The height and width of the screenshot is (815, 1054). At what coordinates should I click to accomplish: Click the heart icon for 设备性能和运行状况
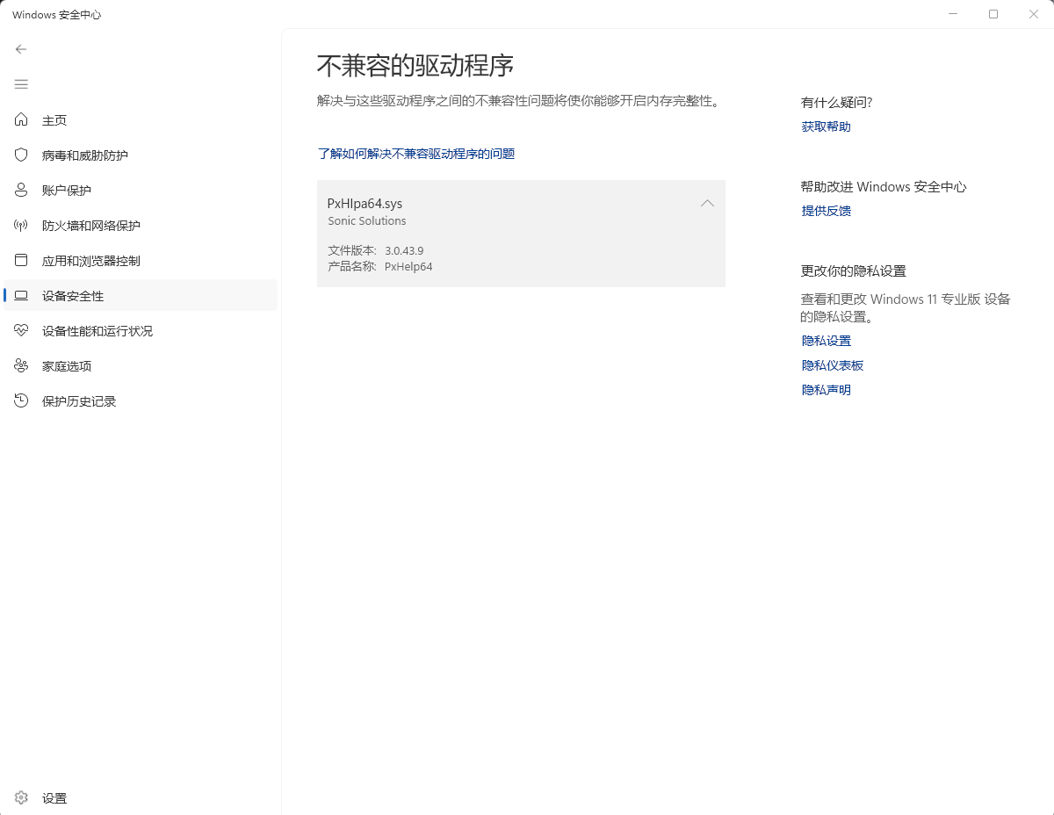tap(22, 330)
